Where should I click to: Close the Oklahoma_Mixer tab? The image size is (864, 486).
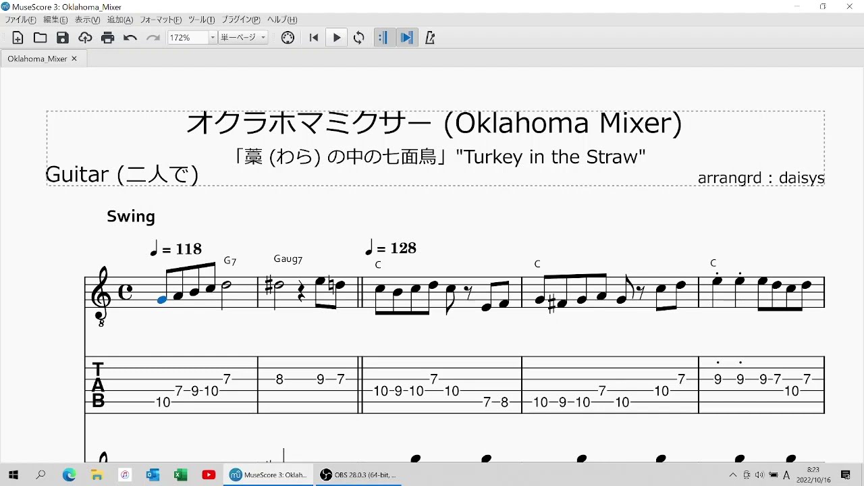pyautogui.click(x=74, y=59)
